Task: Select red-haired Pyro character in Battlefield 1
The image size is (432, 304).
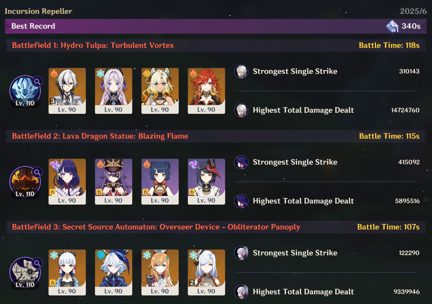Action: pyautogui.click(x=206, y=91)
